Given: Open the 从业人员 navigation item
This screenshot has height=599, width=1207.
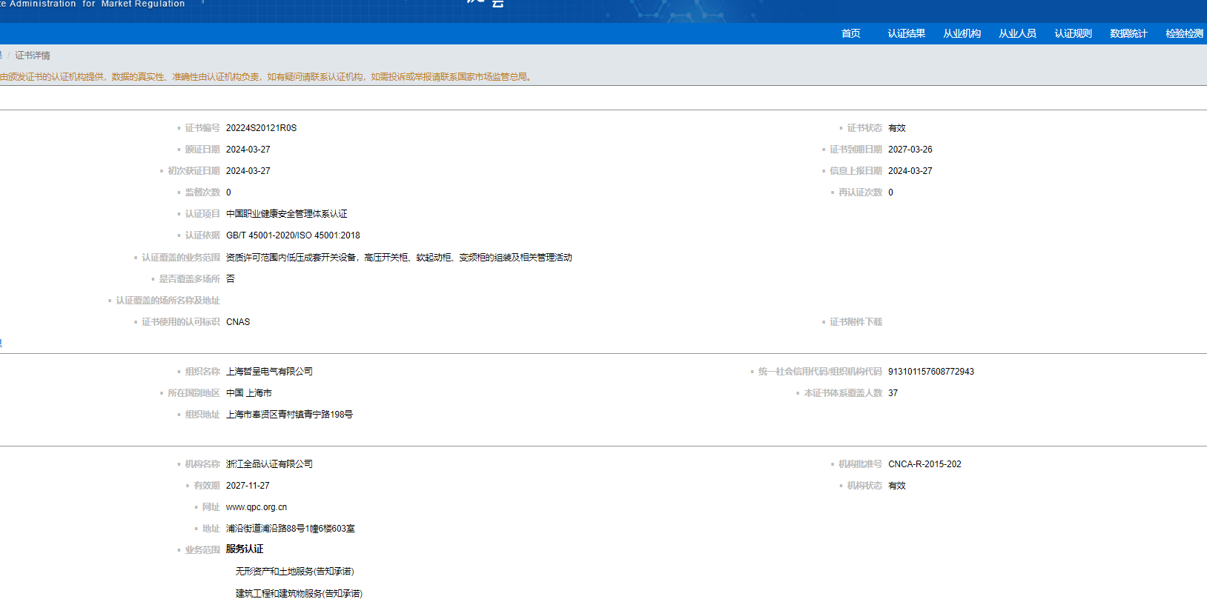Looking at the screenshot, I should 1017,33.
